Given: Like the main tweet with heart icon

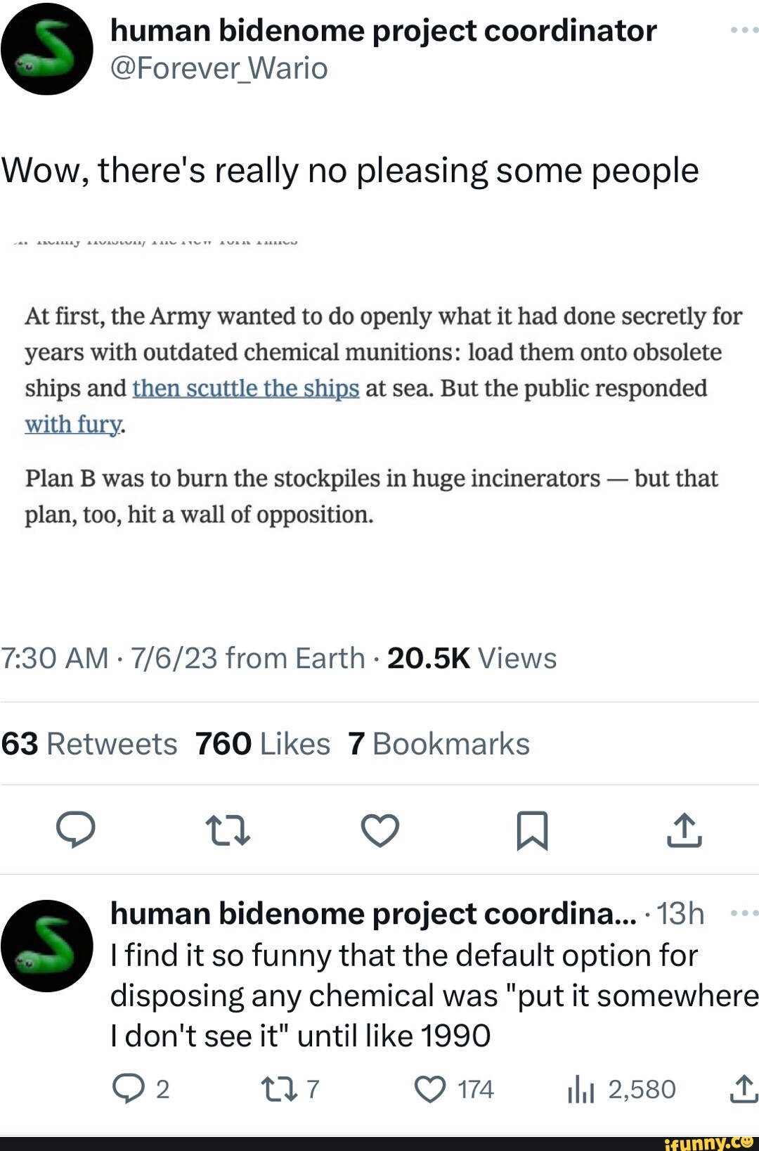Looking at the screenshot, I should click(x=380, y=830).
